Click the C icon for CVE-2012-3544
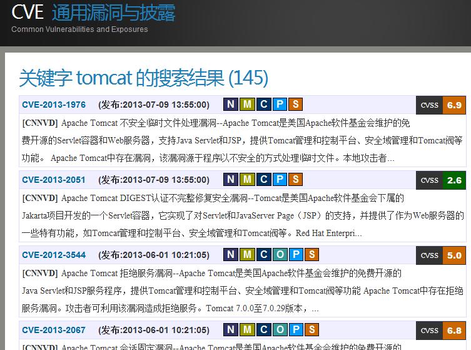Viewport: 471px width, 350px height. point(263,255)
